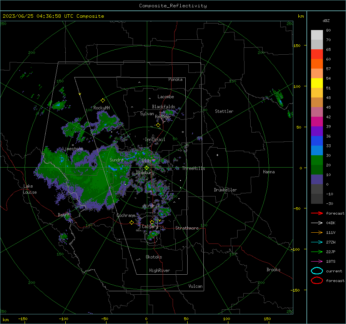Click the dBZ legend heading

326,20
